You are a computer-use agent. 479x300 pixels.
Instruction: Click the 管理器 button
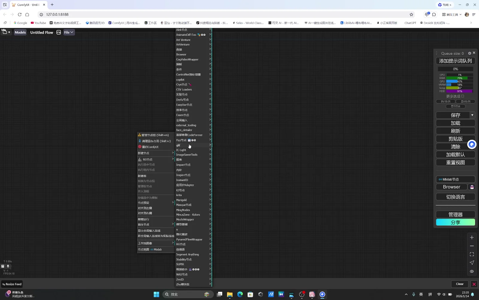(455, 215)
